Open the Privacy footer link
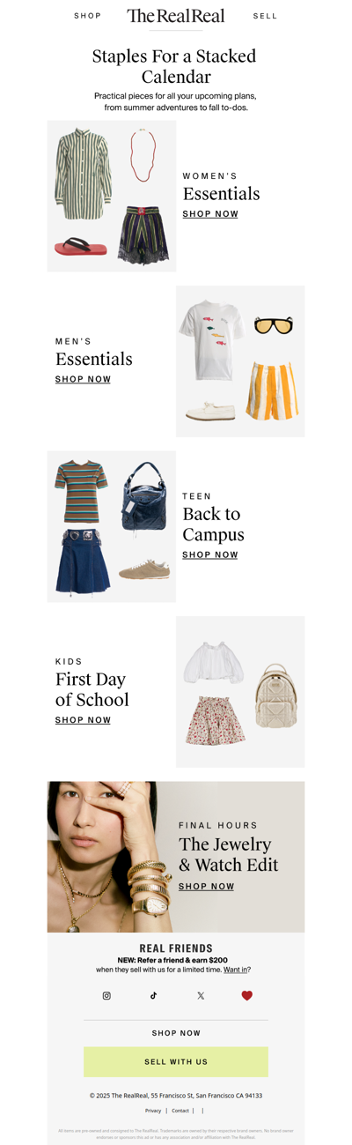This screenshot has width=352, height=1145. pyautogui.click(x=153, y=1111)
